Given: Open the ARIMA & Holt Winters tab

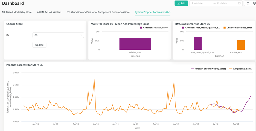Looking at the screenshot, I should [x=49, y=12].
